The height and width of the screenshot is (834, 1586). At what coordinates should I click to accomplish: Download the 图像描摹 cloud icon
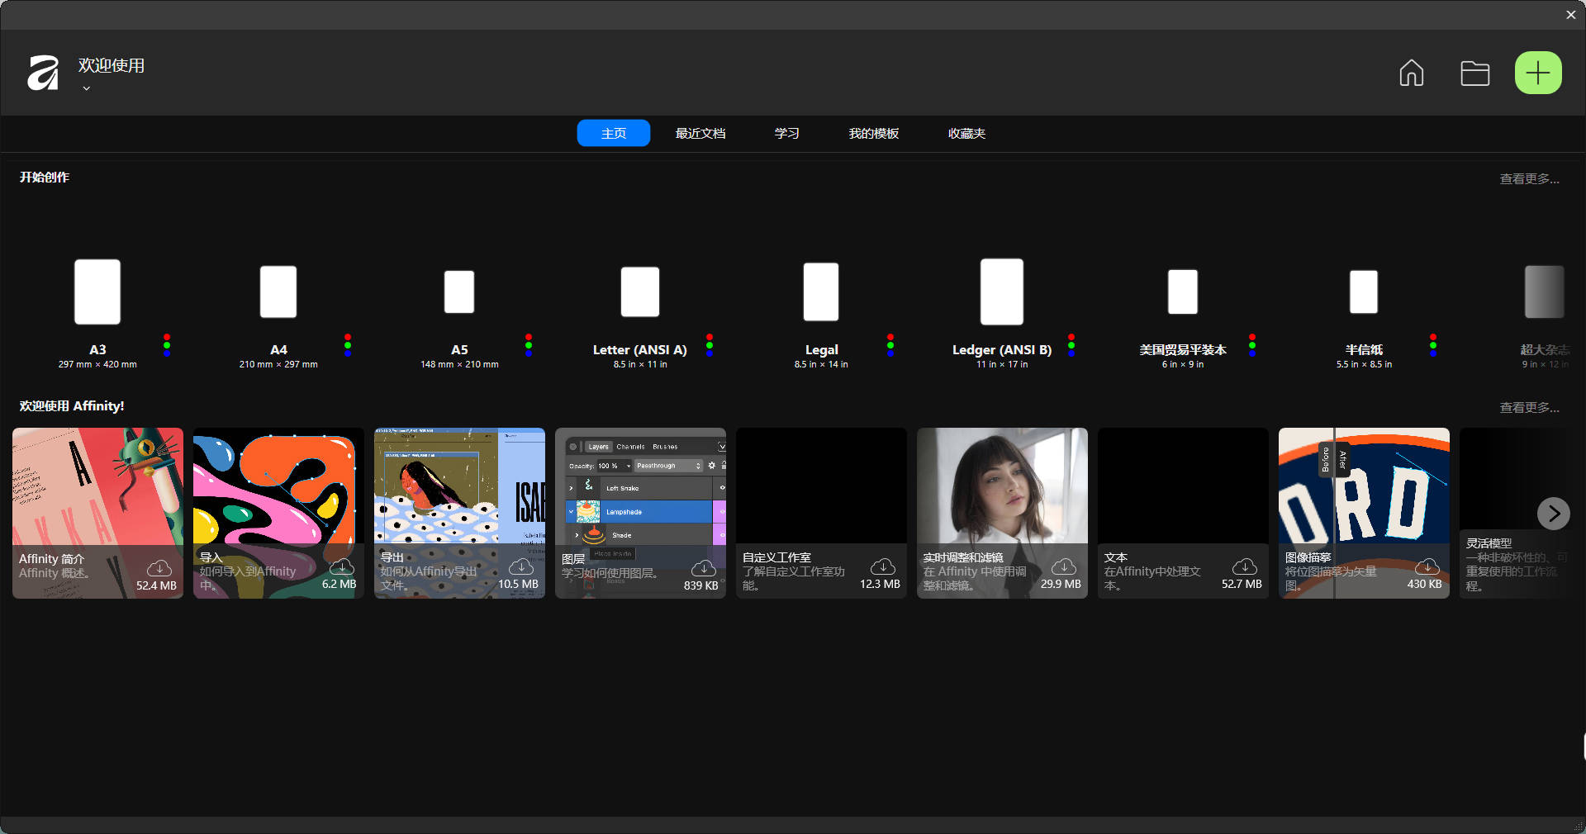[1427, 566]
